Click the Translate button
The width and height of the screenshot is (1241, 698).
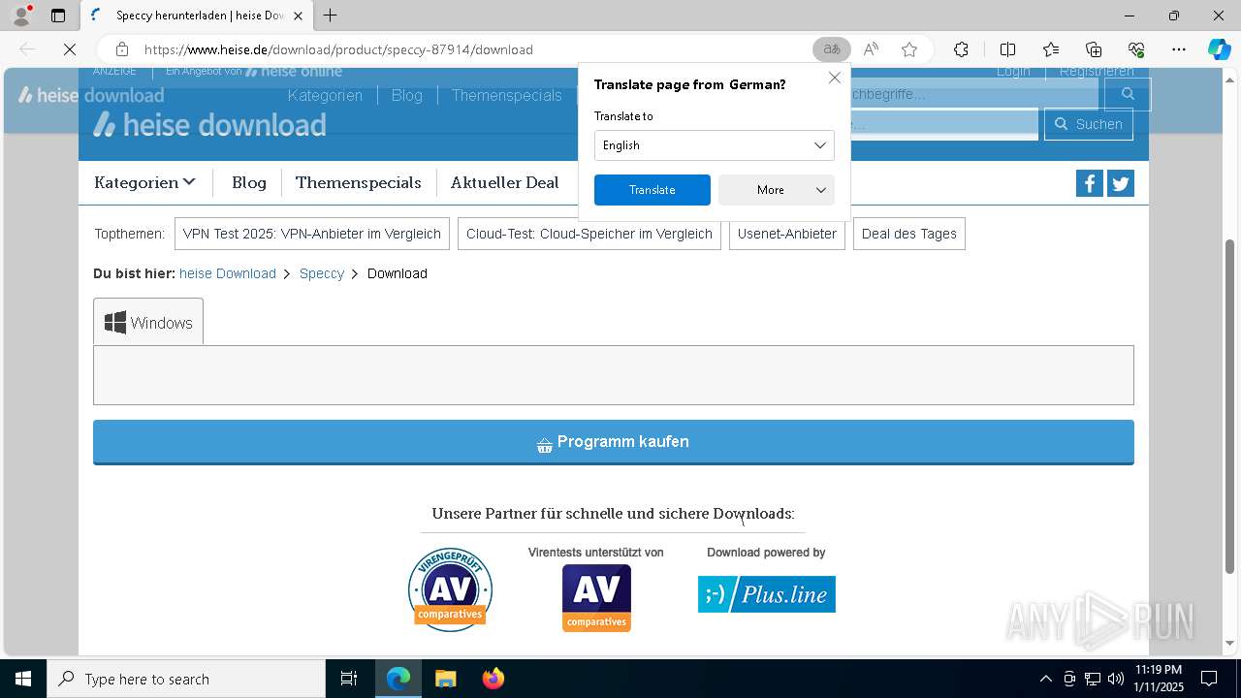(x=652, y=190)
